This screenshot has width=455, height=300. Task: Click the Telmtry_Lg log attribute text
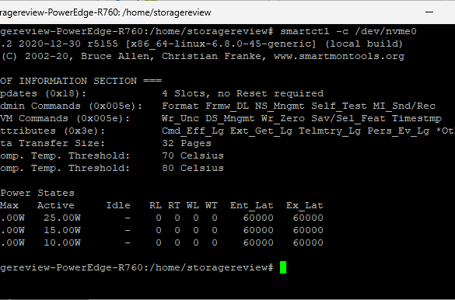point(330,131)
